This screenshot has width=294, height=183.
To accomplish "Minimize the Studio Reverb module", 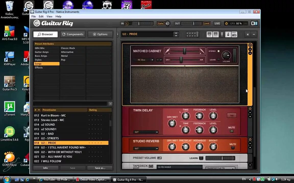I will pyautogui.click(x=250, y=143).
